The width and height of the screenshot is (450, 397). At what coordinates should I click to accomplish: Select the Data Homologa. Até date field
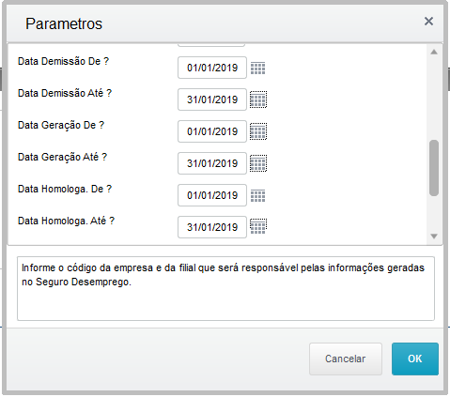[x=212, y=227]
